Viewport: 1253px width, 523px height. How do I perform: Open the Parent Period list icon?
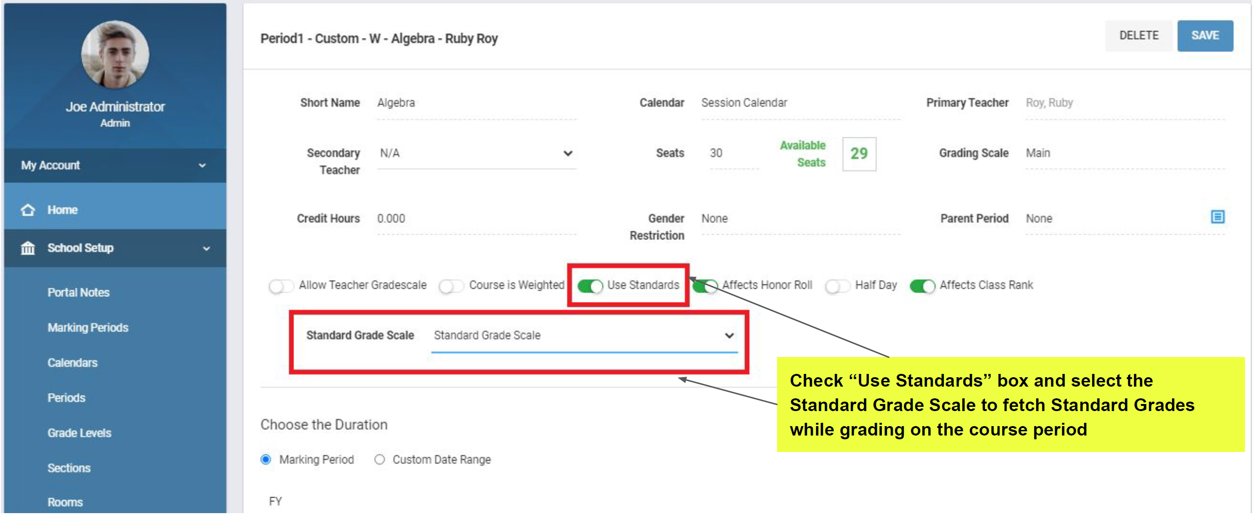(1217, 217)
